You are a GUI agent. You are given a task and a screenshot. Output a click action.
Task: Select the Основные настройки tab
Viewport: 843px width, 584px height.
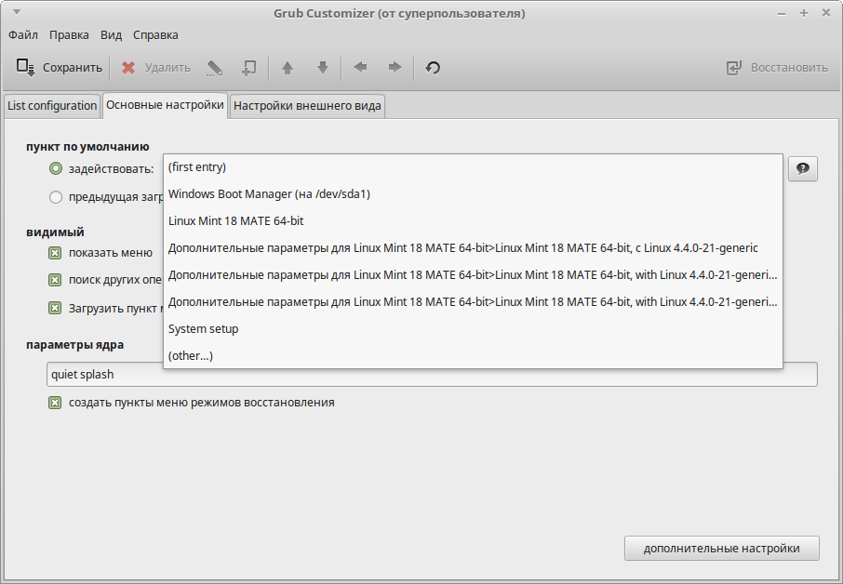165,105
